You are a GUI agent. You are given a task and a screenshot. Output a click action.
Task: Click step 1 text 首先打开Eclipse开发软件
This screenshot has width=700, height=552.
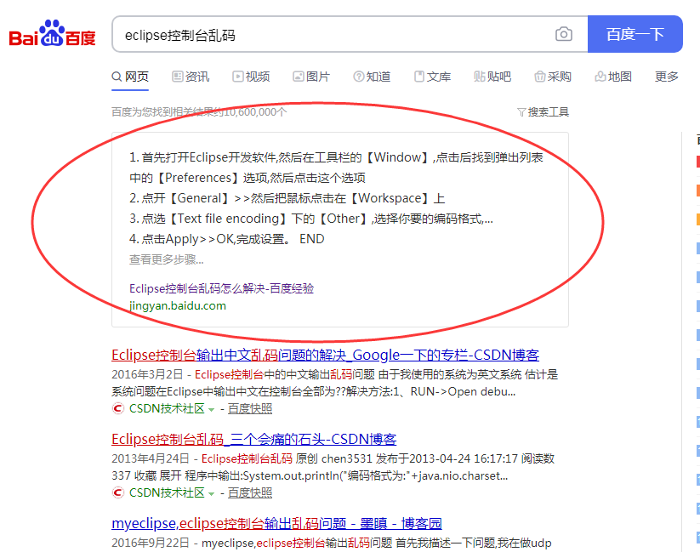coord(336,168)
